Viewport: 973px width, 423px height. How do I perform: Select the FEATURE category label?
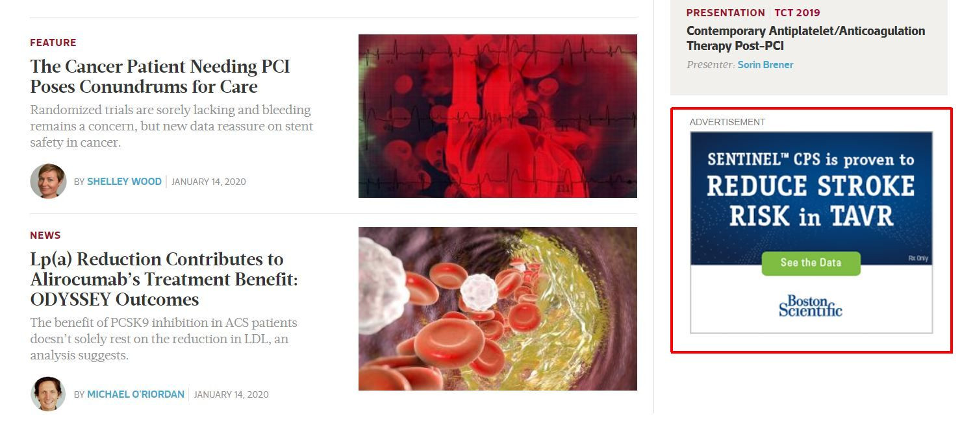(53, 43)
